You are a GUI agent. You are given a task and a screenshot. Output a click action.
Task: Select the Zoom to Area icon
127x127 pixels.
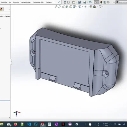pyautogui.click(x=60, y=7)
